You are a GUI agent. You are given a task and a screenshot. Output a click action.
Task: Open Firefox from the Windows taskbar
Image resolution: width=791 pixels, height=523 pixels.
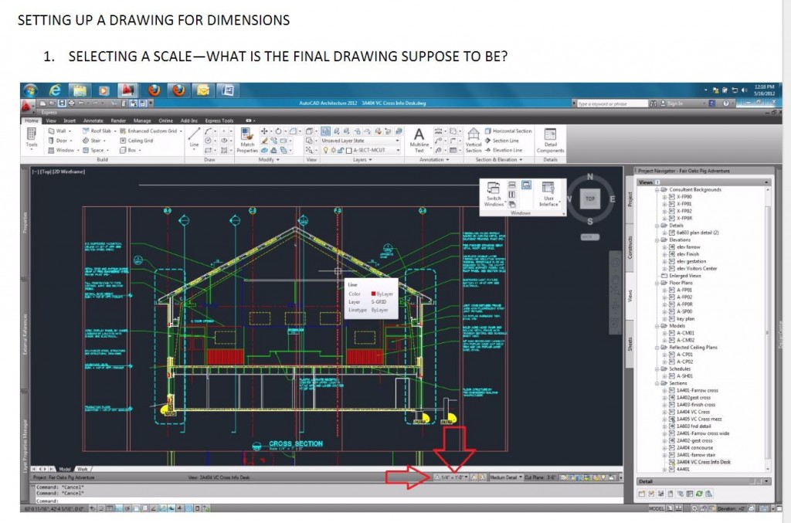tap(153, 90)
